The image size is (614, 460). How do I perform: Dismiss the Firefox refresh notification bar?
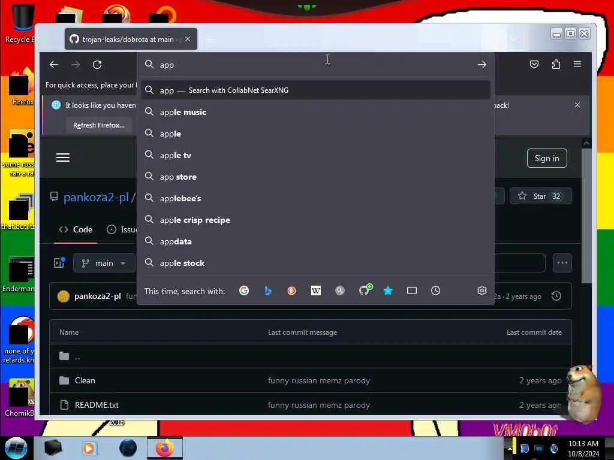click(x=577, y=105)
